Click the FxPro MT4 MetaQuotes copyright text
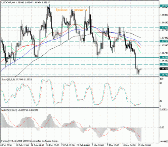The image size is (168, 147). 30,141
